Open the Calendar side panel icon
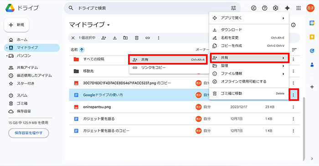 pos(312,23)
